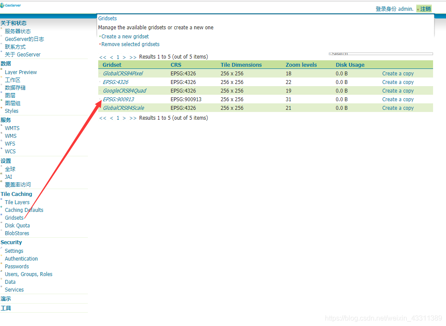Open Disk Quota page
The height and width of the screenshot is (326, 446).
[17, 225]
